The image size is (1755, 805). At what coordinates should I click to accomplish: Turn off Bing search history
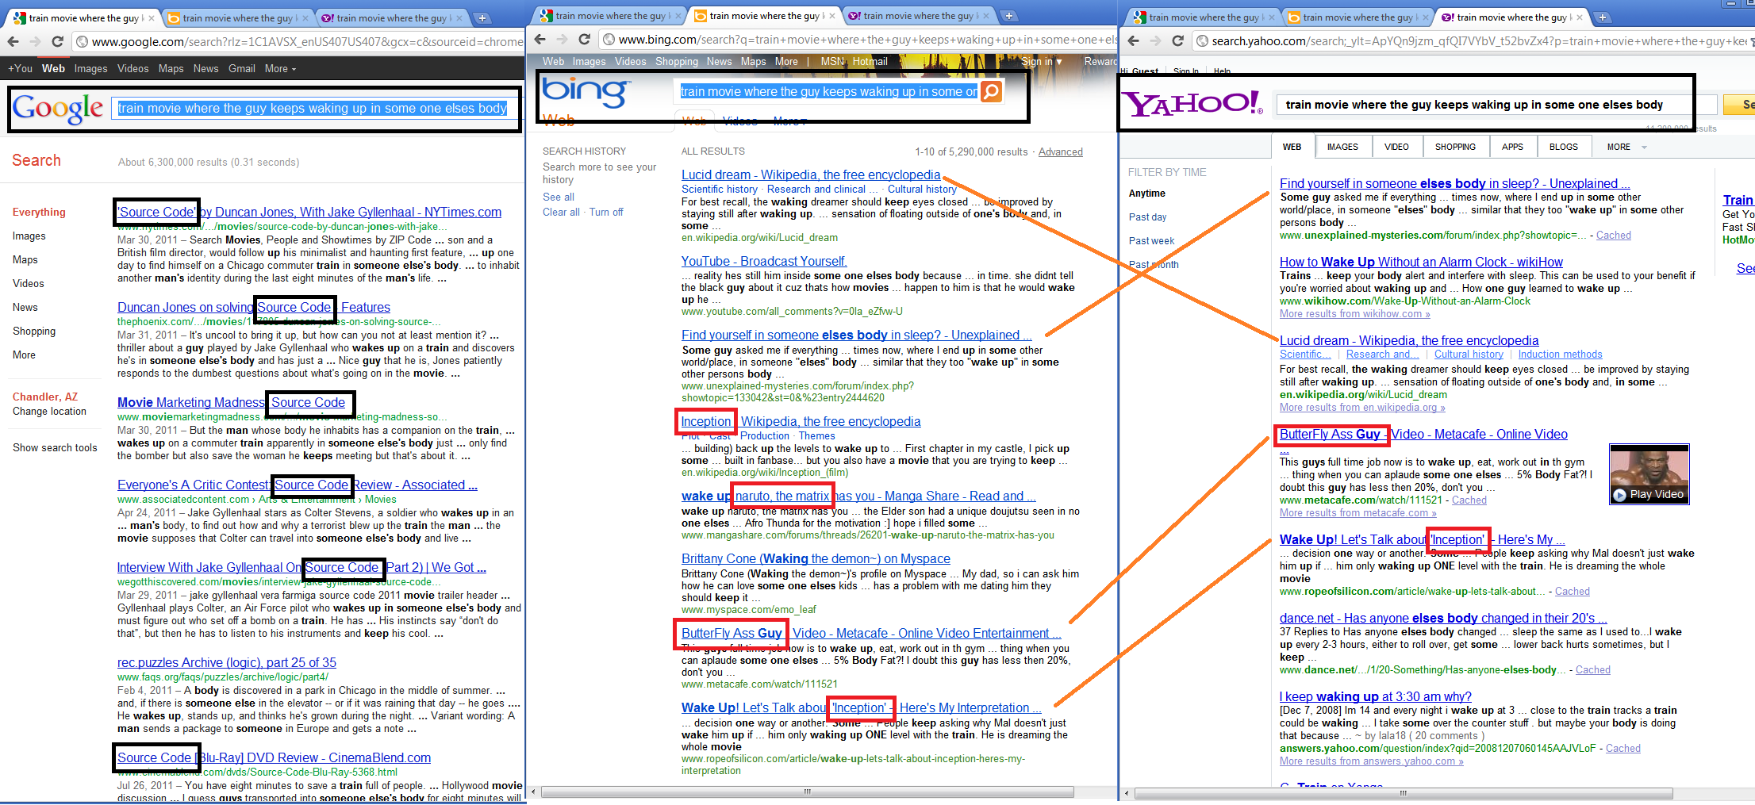click(x=606, y=212)
